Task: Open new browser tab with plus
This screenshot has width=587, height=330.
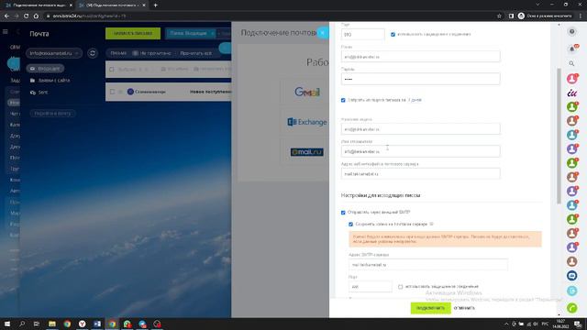Action: tap(155, 5)
